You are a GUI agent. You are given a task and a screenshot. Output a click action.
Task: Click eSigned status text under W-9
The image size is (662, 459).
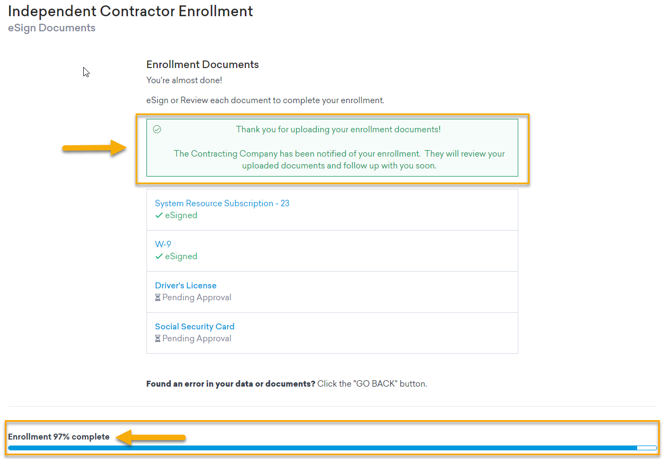[x=181, y=256]
